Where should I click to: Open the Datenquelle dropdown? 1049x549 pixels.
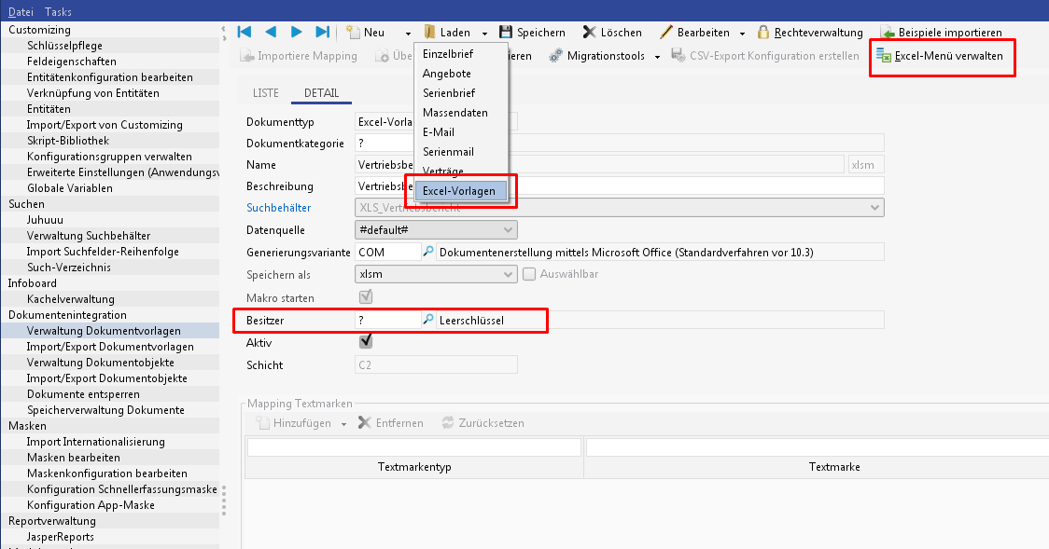click(x=509, y=229)
